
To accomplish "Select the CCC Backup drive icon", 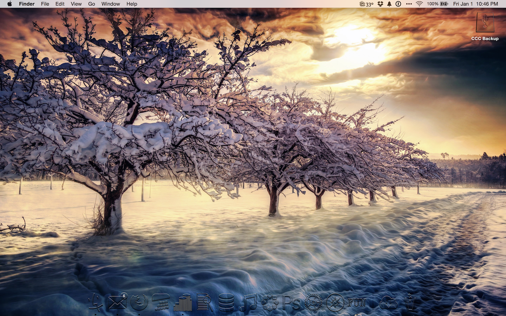I will pyautogui.click(x=485, y=23).
